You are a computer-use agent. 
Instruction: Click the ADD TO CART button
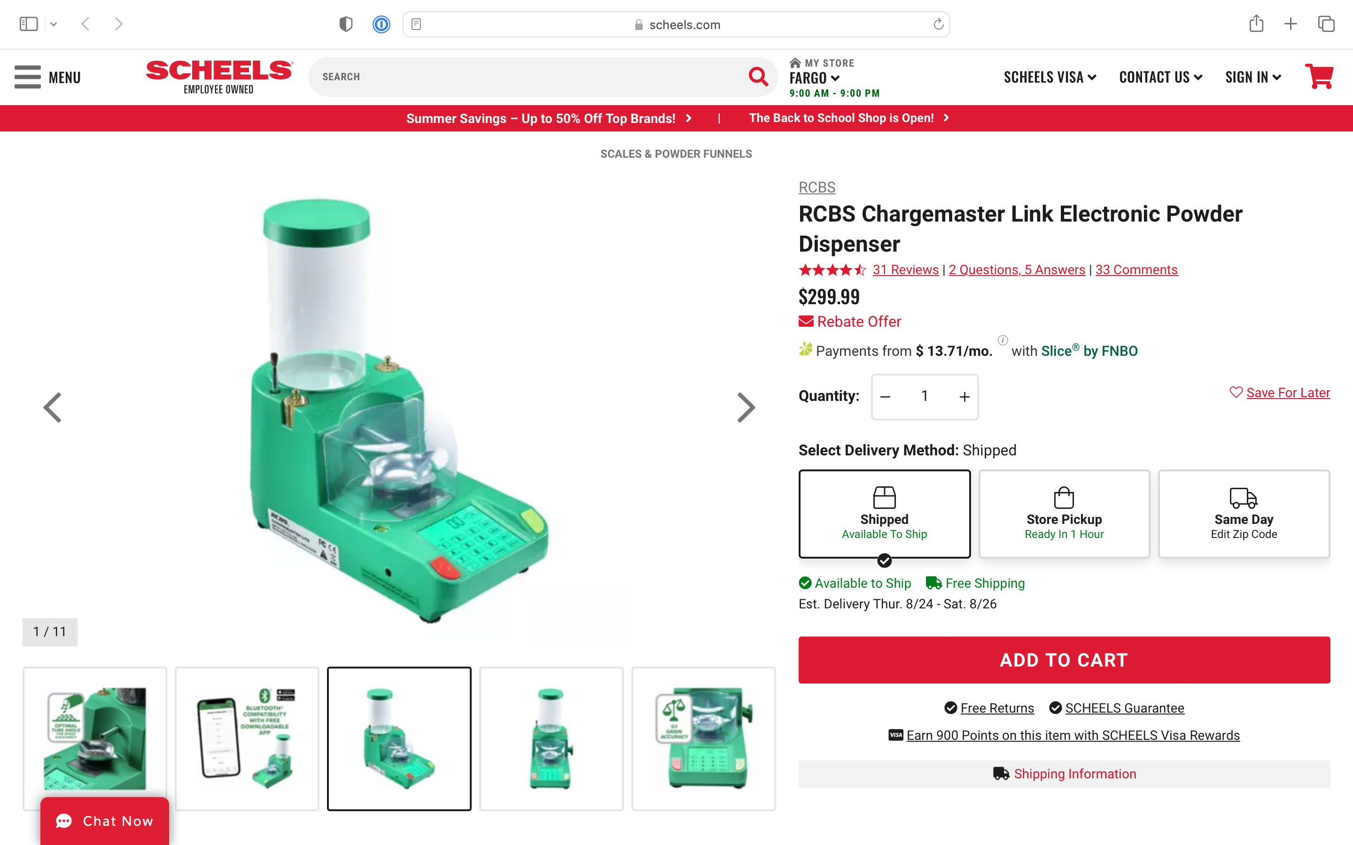pyautogui.click(x=1064, y=660)
